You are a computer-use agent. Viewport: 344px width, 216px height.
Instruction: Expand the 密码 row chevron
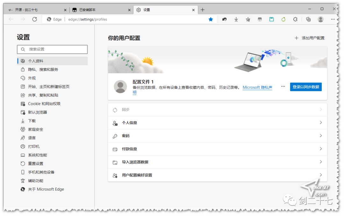tap(321, 136)
